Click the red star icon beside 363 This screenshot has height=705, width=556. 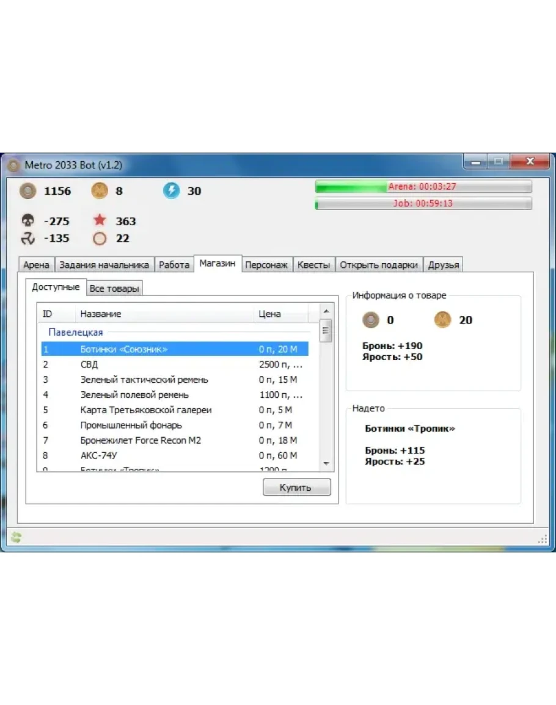pos(100,221)
